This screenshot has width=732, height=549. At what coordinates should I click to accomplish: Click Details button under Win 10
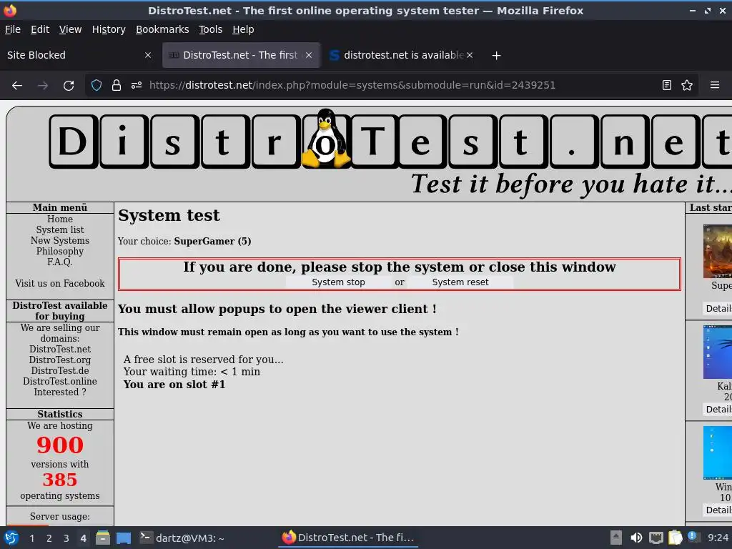718,510
